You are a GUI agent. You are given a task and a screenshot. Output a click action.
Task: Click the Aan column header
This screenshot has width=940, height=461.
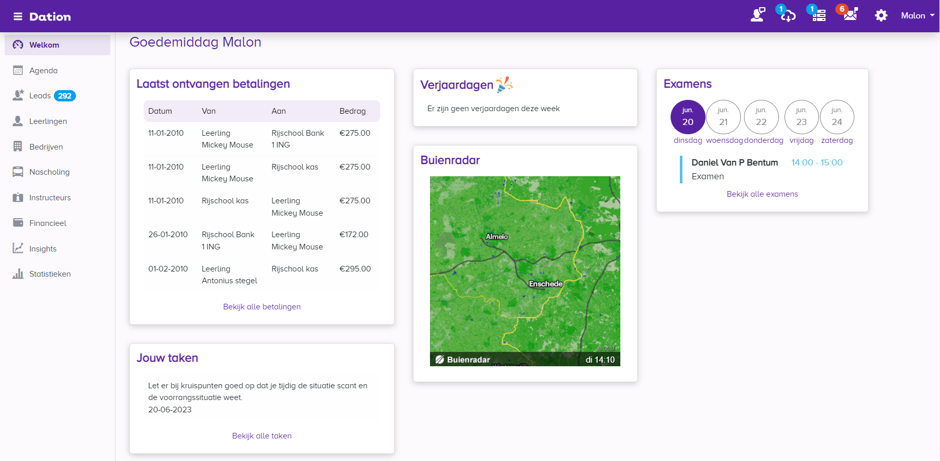pos(279,111)
